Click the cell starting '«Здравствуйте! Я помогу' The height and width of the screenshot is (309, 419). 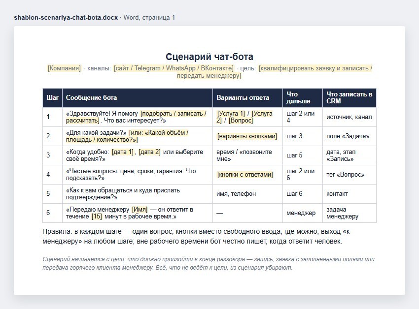[138, 117]
